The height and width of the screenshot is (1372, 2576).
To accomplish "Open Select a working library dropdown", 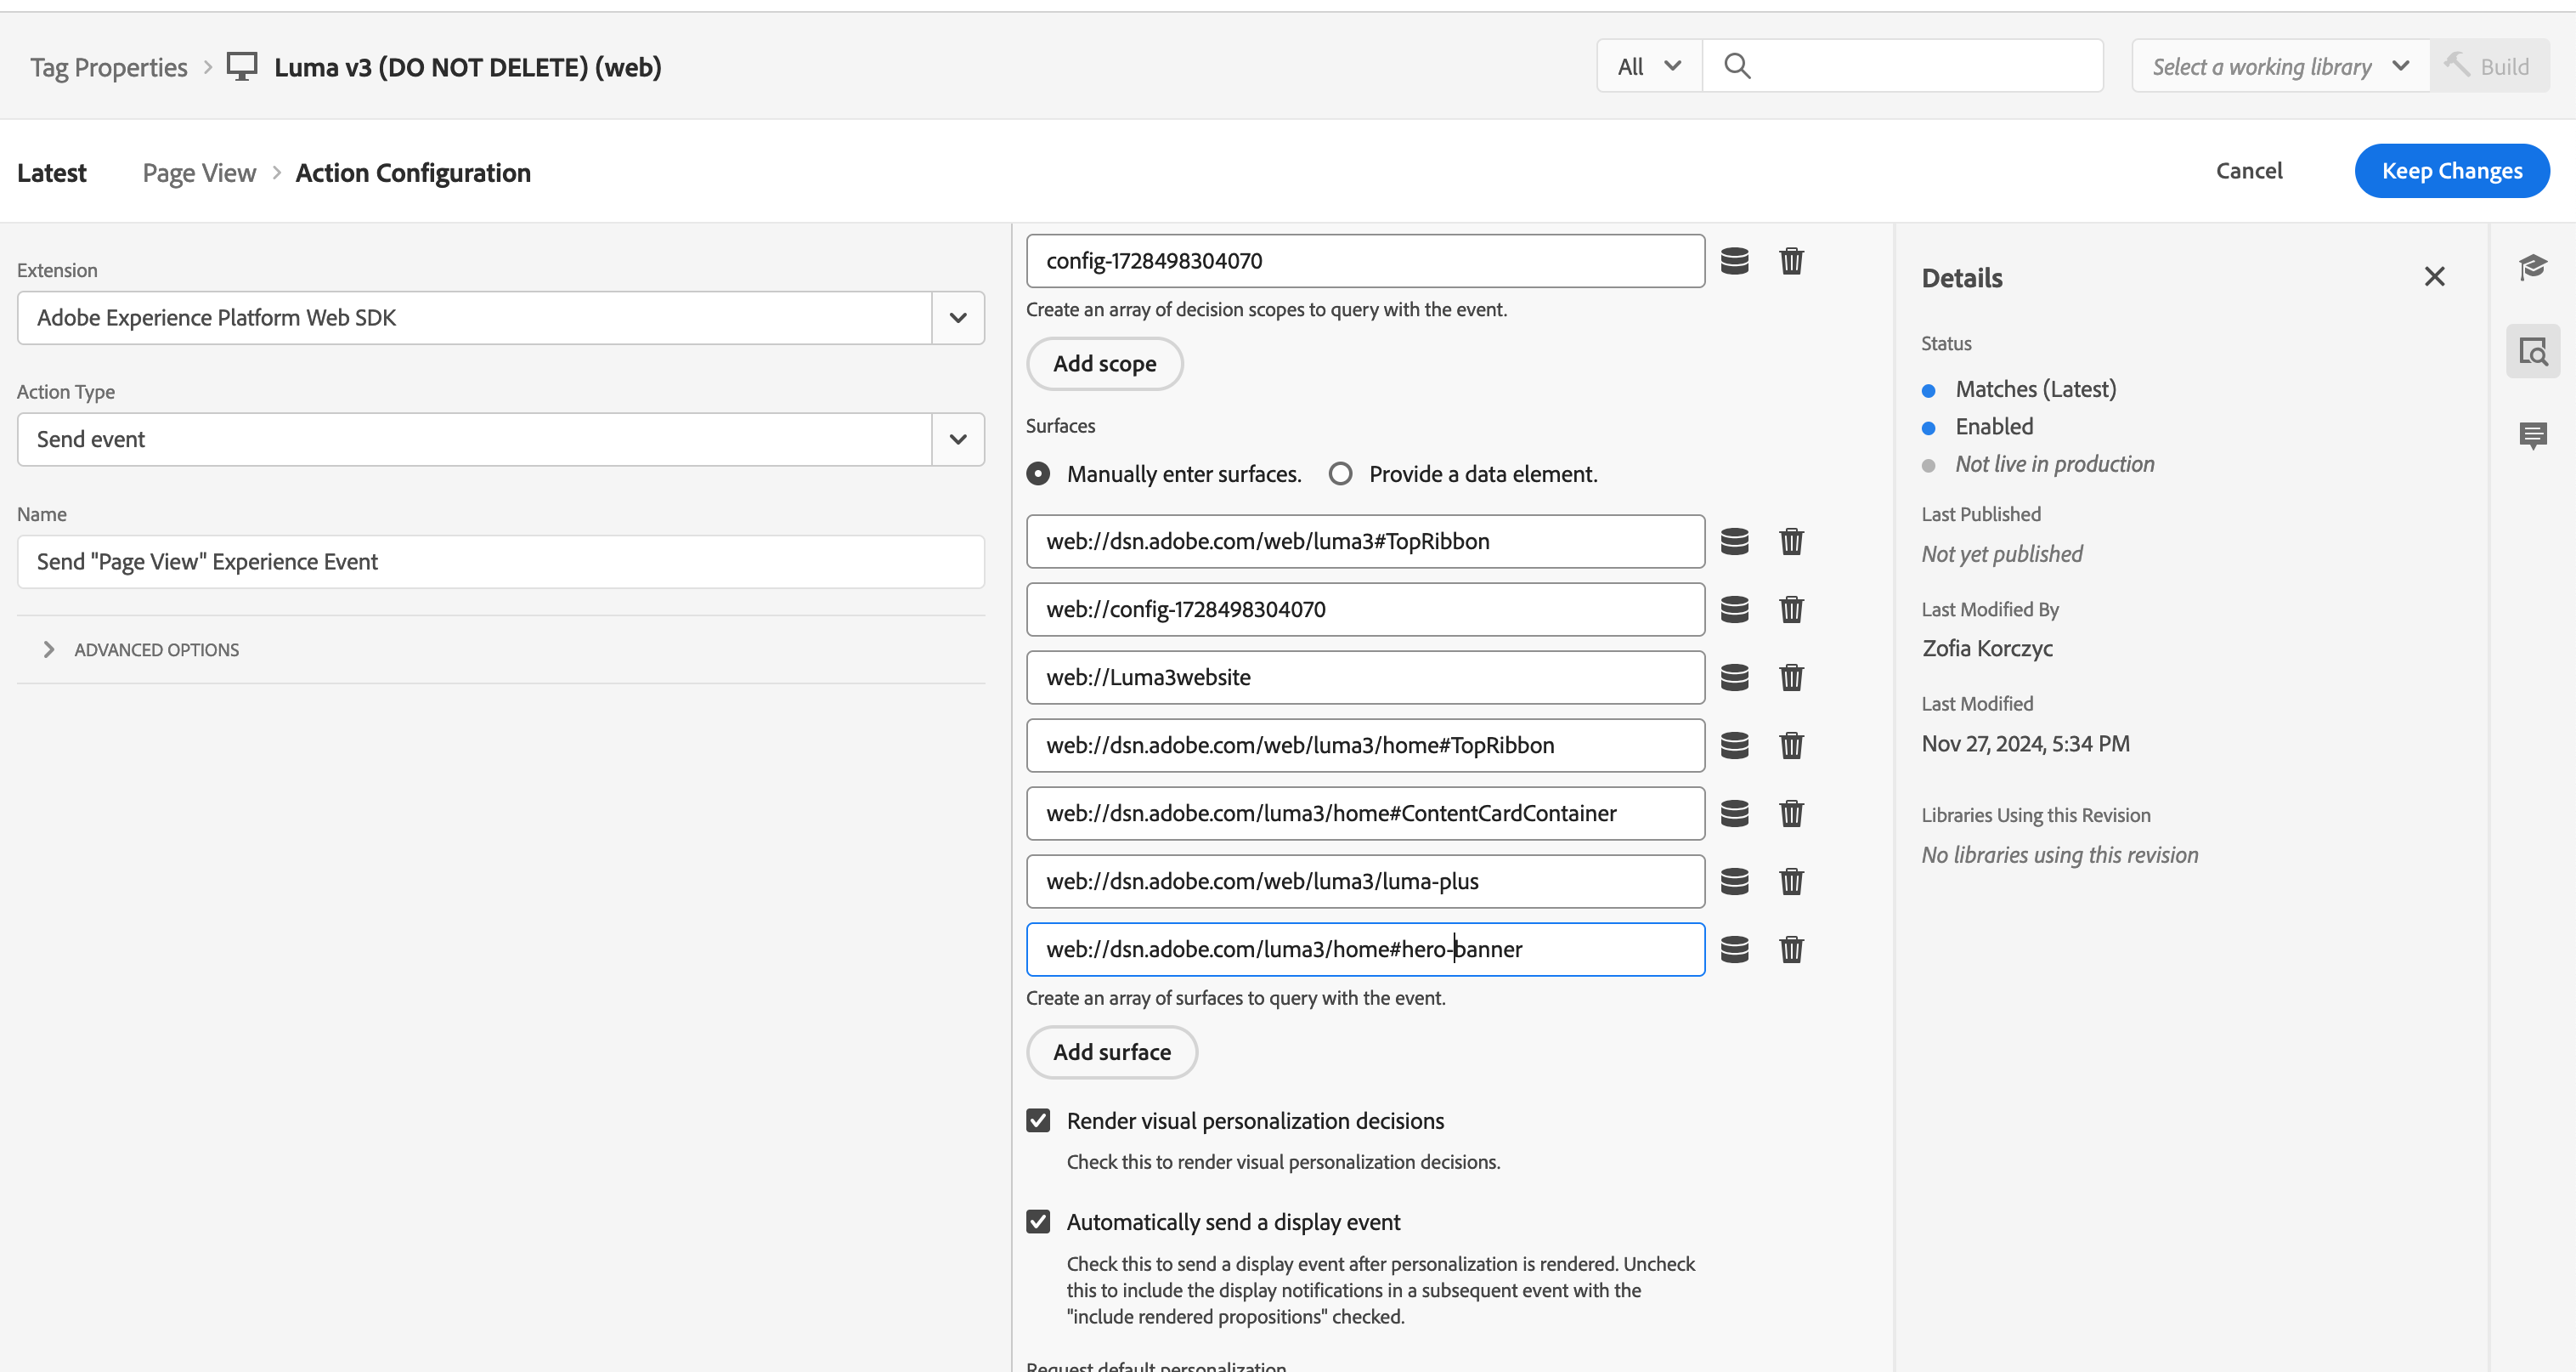I will (x=2280, y=66).
